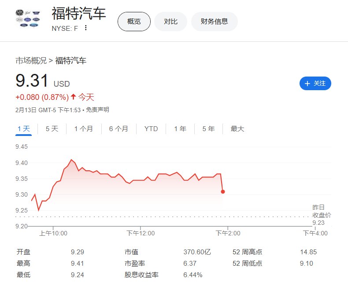Click the 昨日收盘价 9.23 label
Viewport: 348px width, 282px height.
(322, 215)
